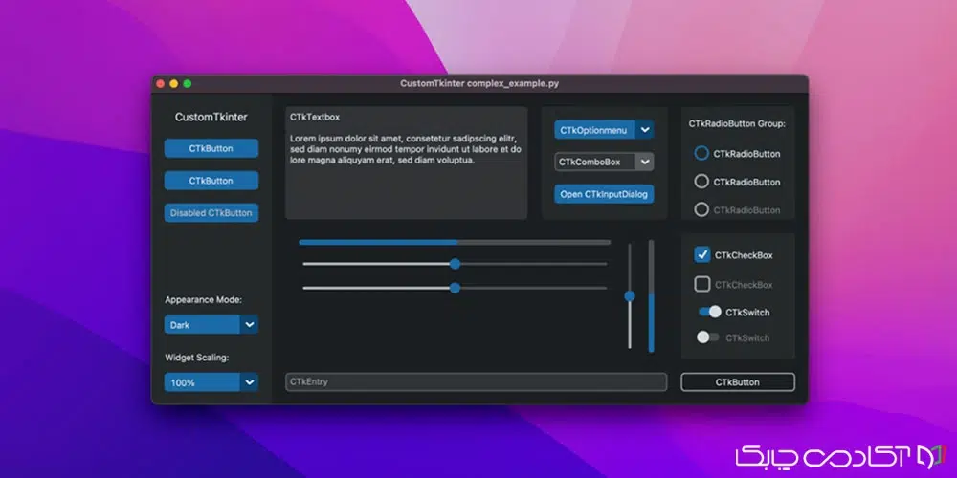This screenshot has height=478, width=957.
Task: Click the lower horizontal slider handle
Action: [x=455, y=288]
